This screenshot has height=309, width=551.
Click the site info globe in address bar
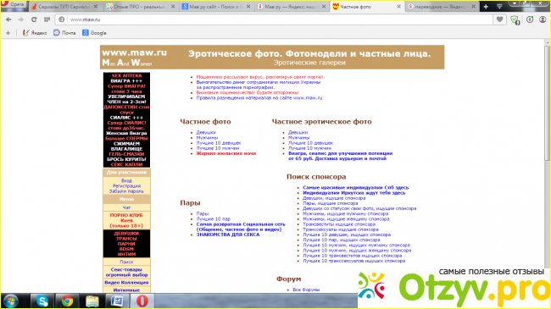click(x=62, y=19)
